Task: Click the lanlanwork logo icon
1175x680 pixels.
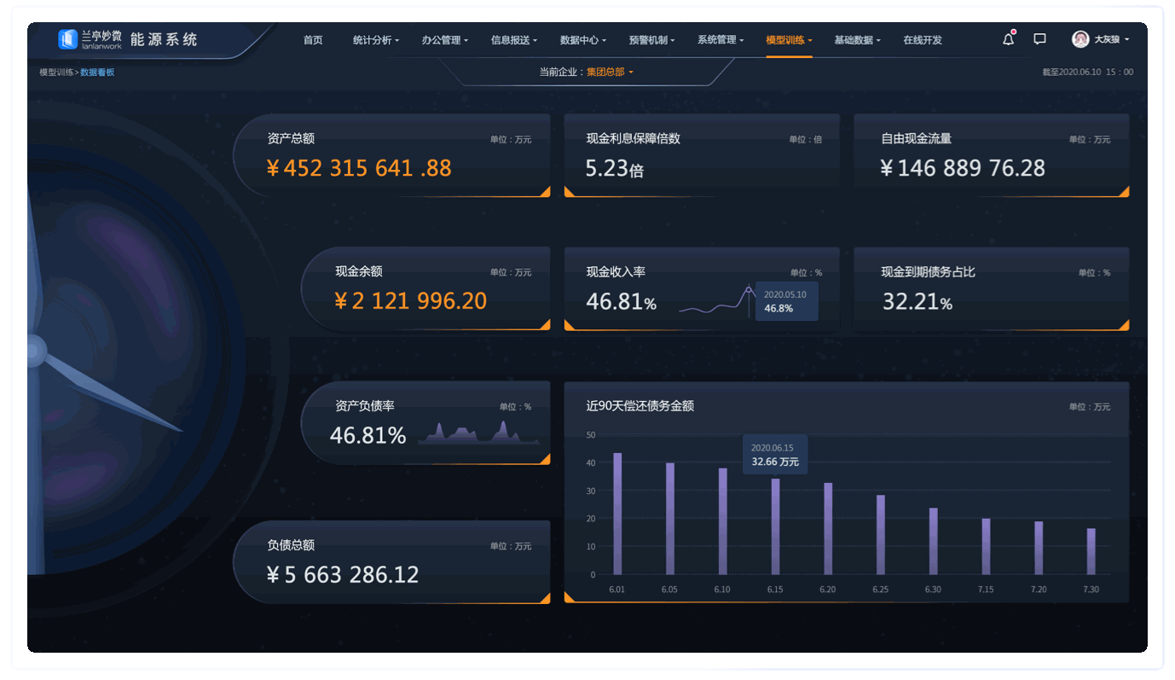Action: click(x=67, y=38)
